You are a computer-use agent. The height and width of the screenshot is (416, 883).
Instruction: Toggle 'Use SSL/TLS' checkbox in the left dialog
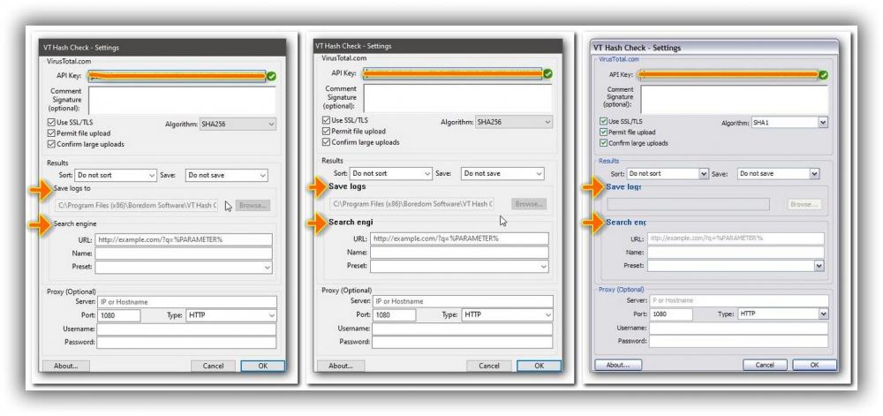click(51, 122)
